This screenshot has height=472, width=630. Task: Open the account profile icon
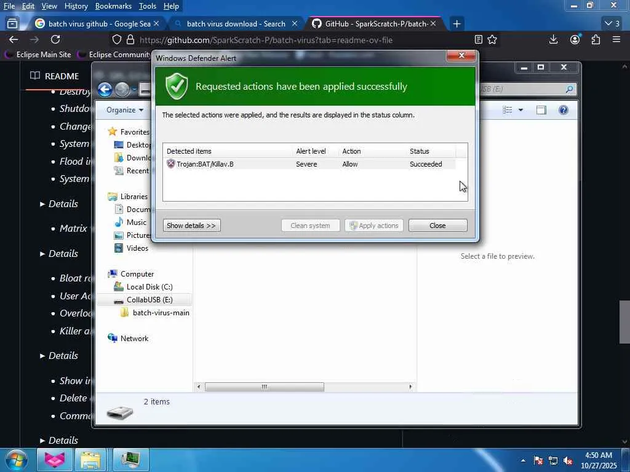(x=575, y=39)
